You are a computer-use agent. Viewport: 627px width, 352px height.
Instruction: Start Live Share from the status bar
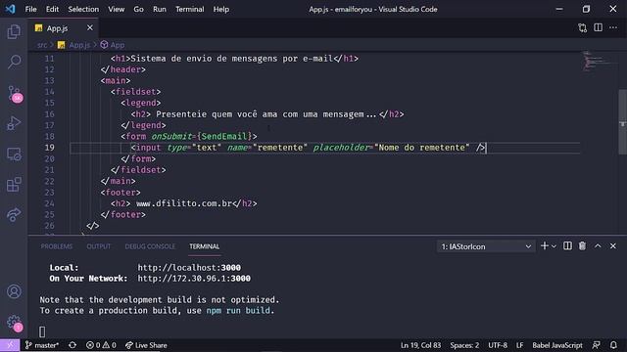pos(146,345)
